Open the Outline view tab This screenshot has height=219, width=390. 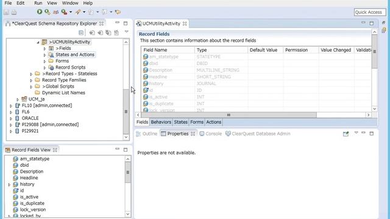pos(147,134)
